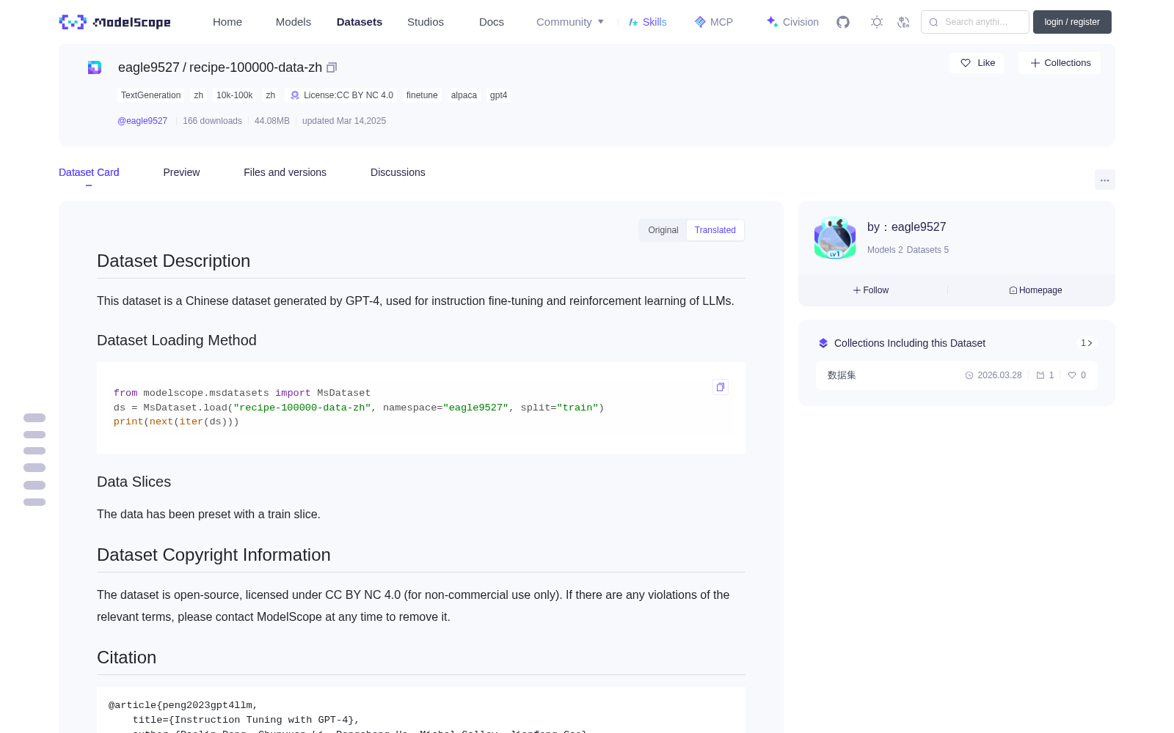The height and width of the screenshot is (733, 1174).
Task: Click the clock icon next to 2026.03.28
Action: [x=969, y=375]
